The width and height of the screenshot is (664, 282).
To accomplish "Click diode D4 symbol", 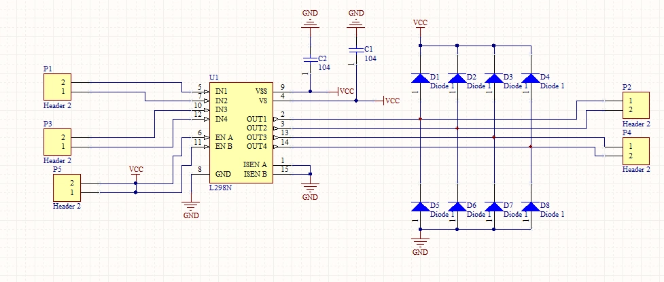I will pyautogui.click(x=530, y=78).
